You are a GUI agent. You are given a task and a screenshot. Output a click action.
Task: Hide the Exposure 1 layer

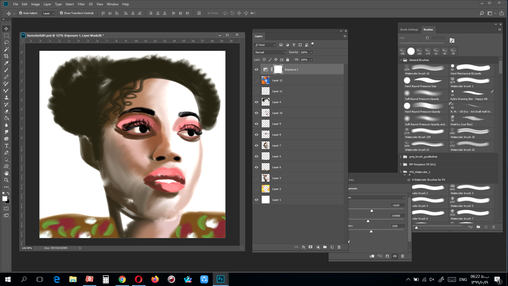point(256,70)
